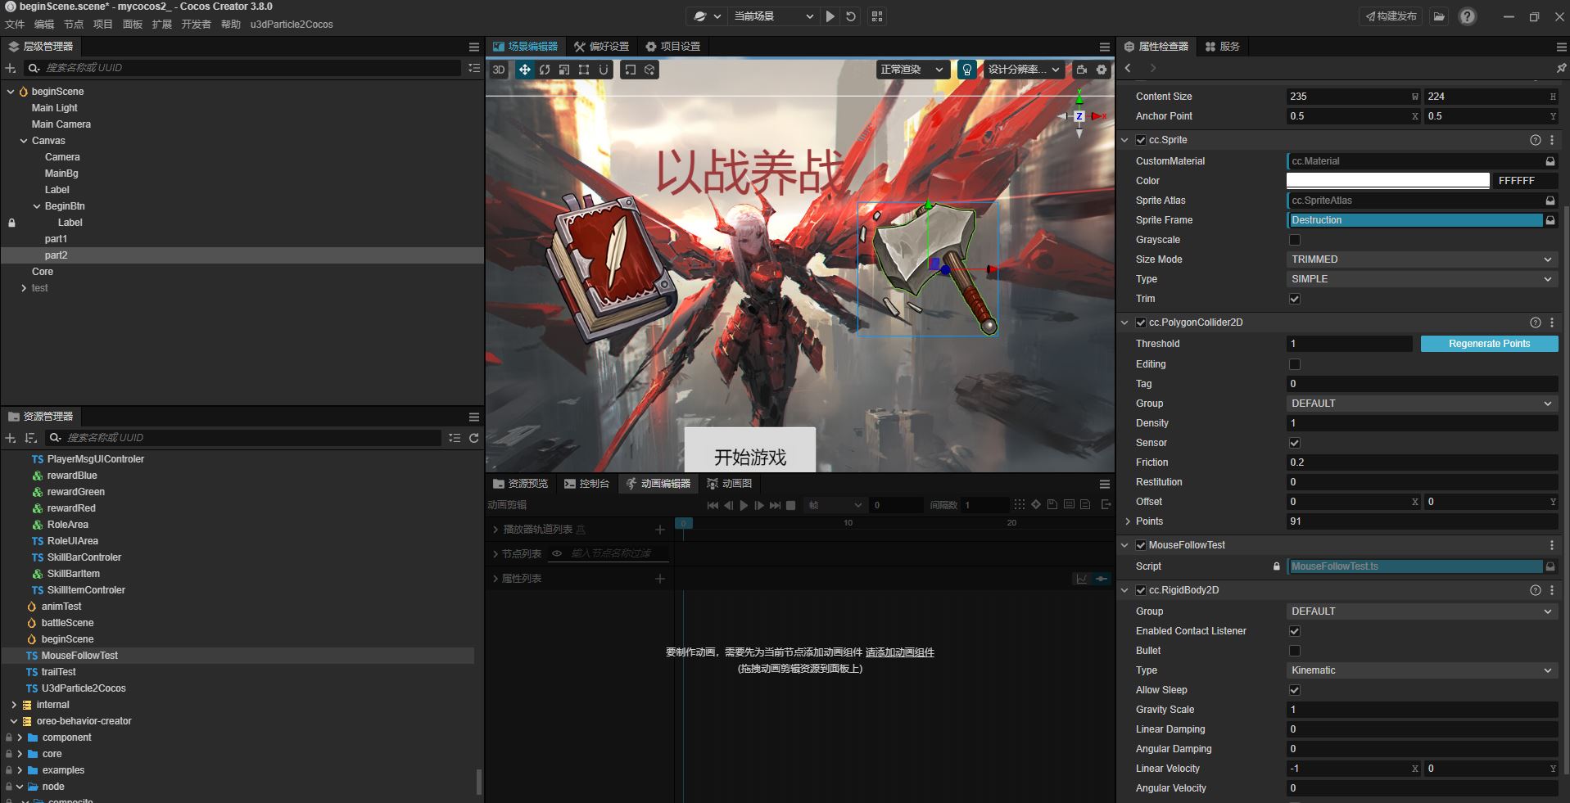Open cc.Sprite component help
Screen dimensions: 1570x803
(1536, 140)
